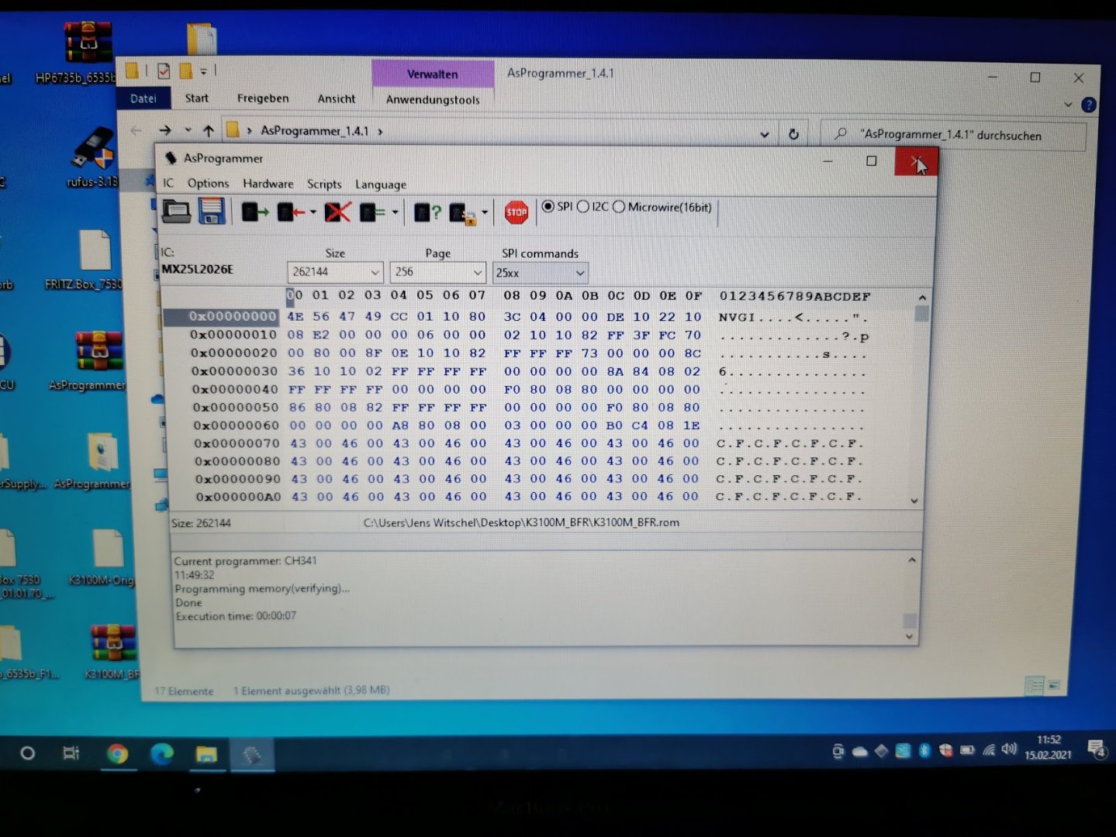Image resolution: width=1116 pixels, height=837 pixels.
Task: Program the IC with the red arrow icon
Action: pyautogui.click(x=291, y=212)
